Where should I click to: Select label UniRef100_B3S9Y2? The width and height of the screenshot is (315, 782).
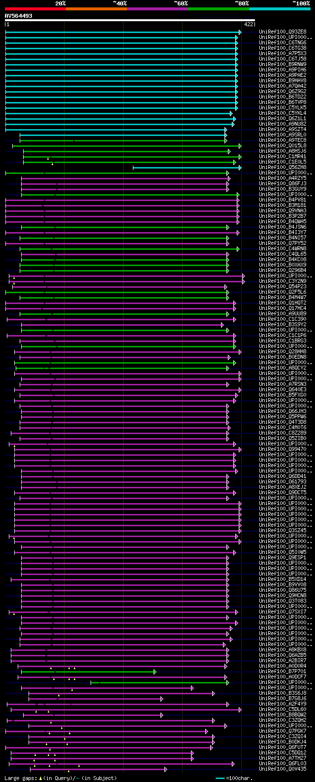coord(283,325)
